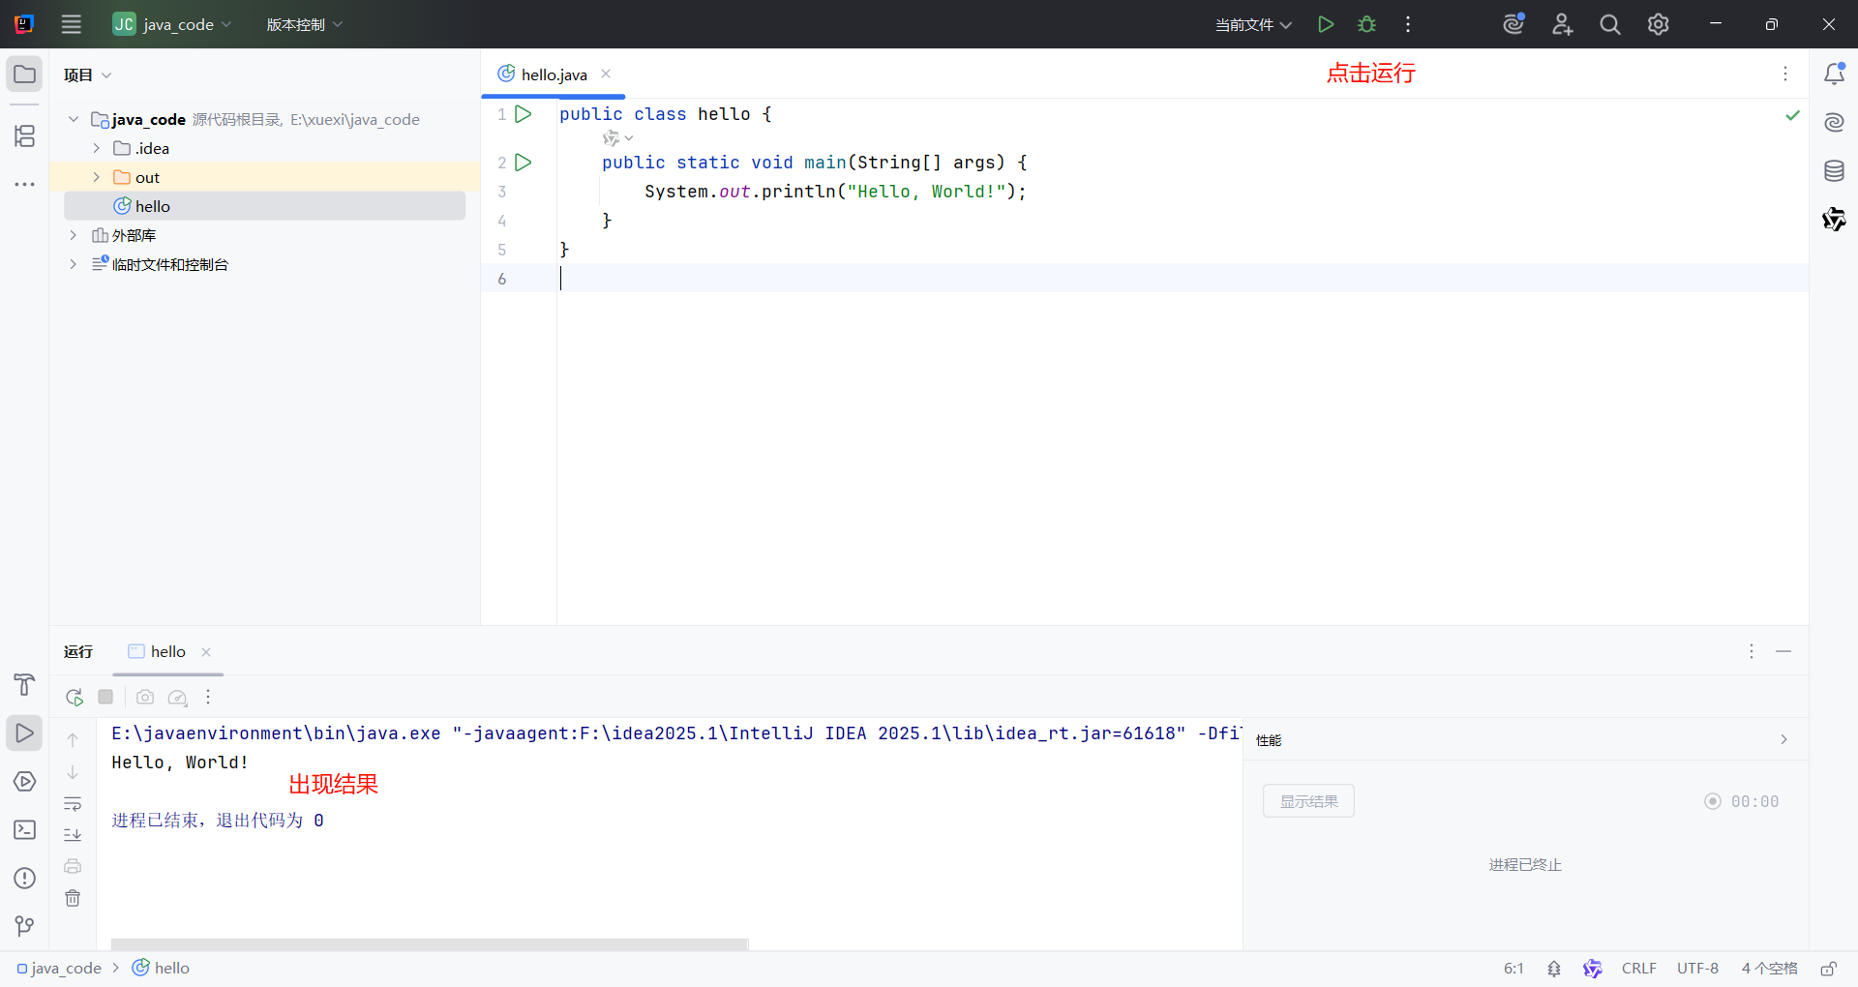Open the profiler snapshot icon in the run toolbar
The image size is (1858, 987).
[x=178, y=697]
